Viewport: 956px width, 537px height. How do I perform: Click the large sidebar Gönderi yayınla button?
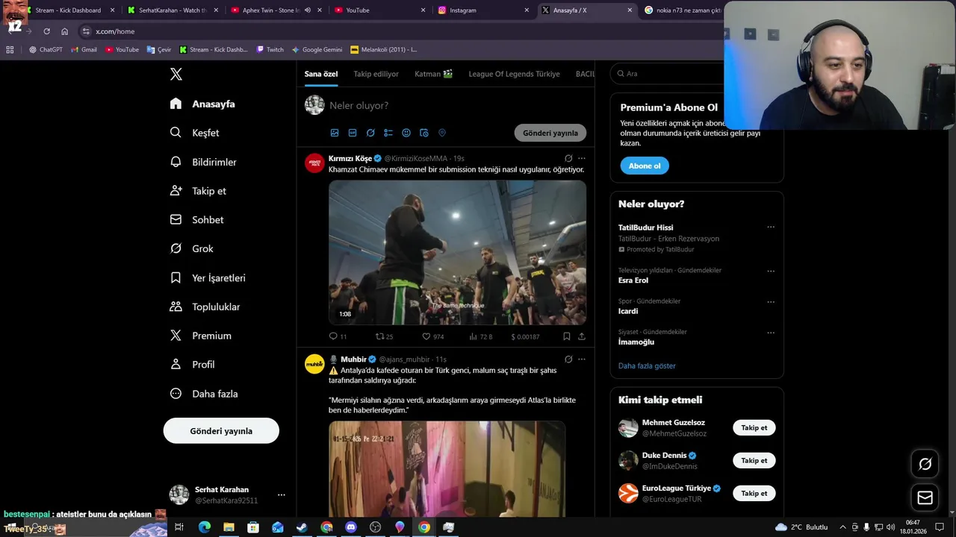point(221,431)
